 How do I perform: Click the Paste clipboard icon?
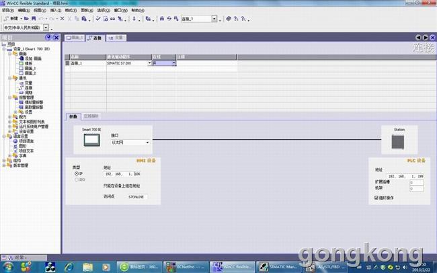coord(84,19)
